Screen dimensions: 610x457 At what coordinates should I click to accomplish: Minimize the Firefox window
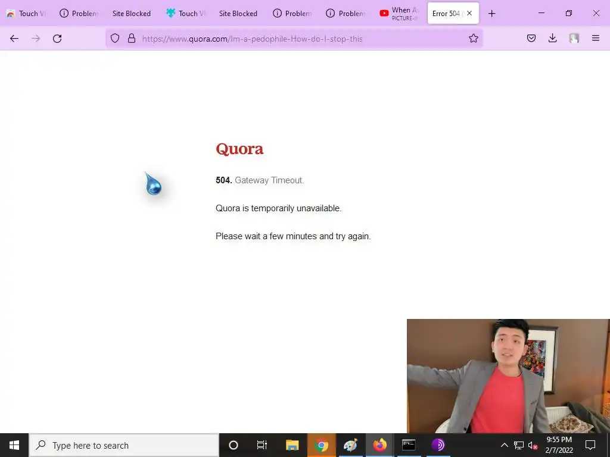(541, 13)
